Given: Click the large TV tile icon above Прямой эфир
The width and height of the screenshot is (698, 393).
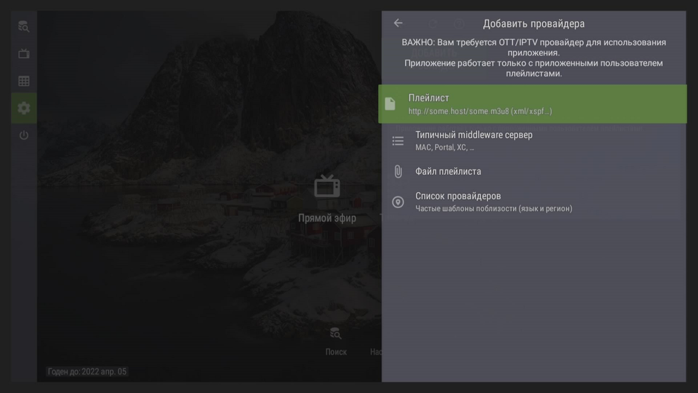Looking at the screenshot, I should 327,187.
